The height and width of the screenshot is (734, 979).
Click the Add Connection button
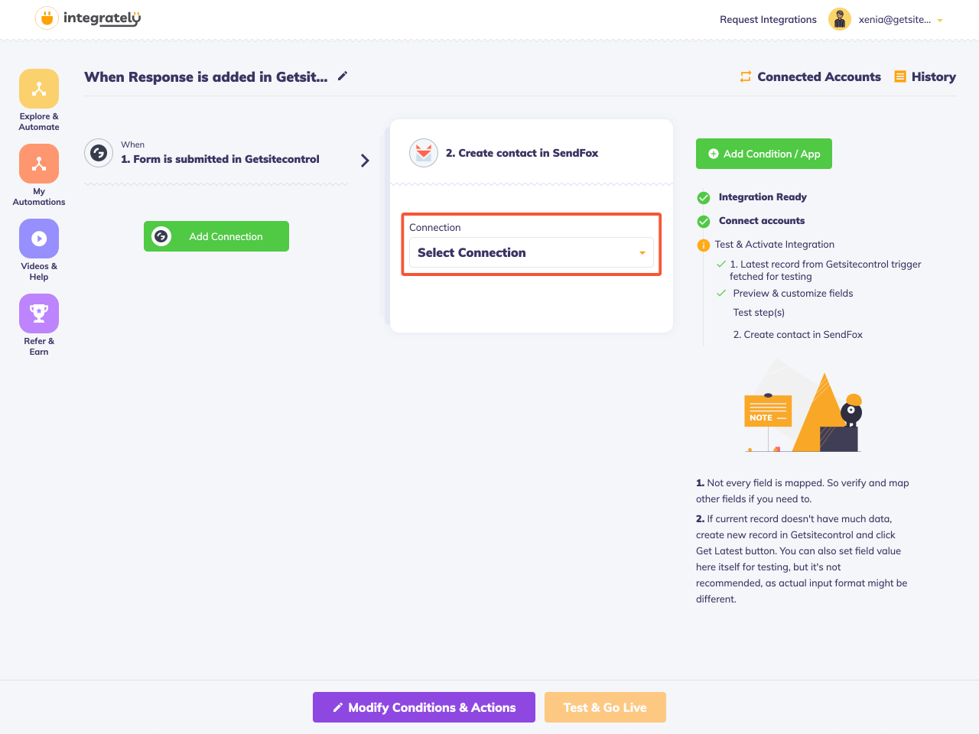(216, 236)
